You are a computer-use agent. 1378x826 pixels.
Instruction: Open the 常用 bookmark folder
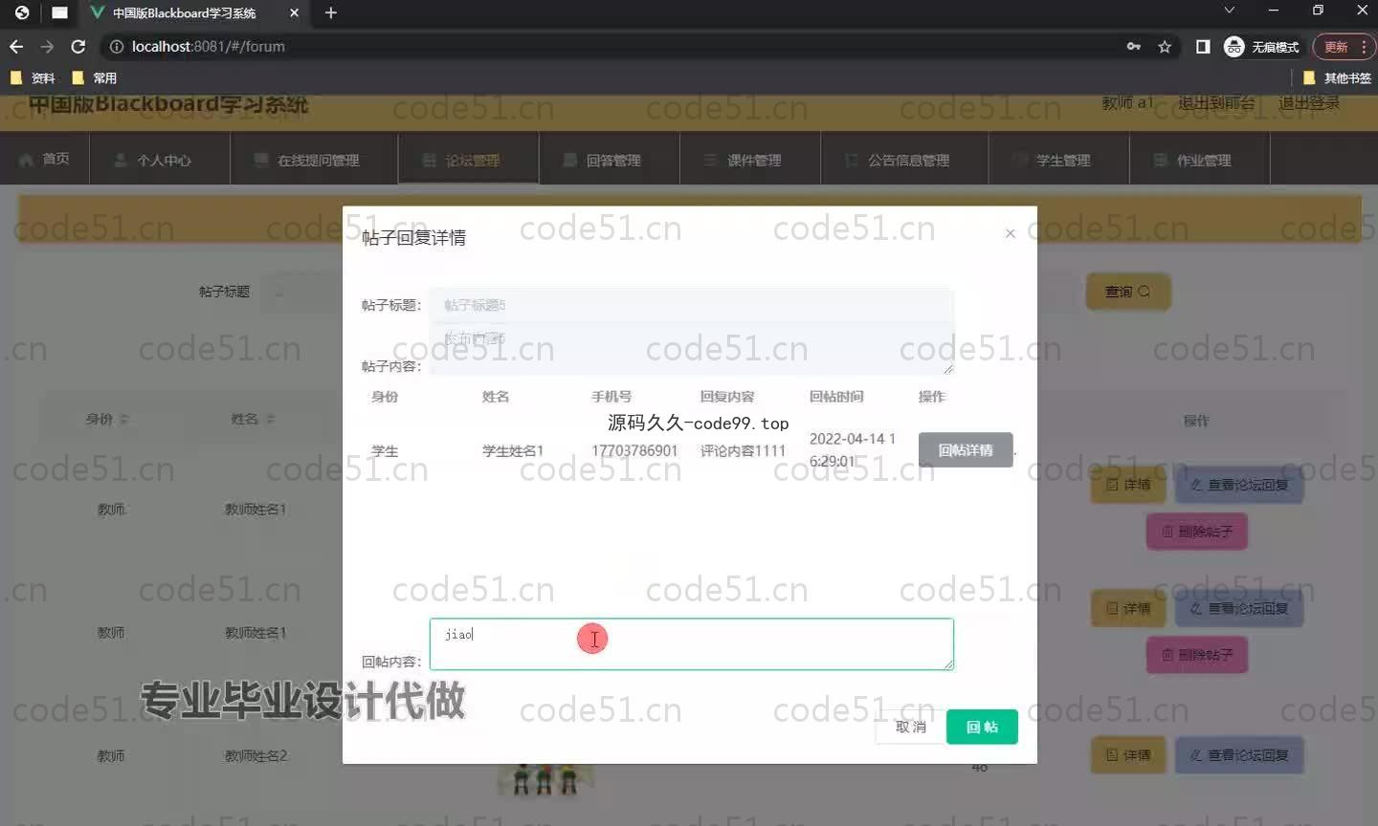(95, 77)
